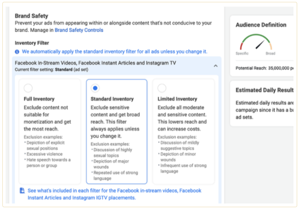Select the Standard Inventory radio button
This screenshot has width=300, height=210.
pyautogui.click(x=95, y=88)
